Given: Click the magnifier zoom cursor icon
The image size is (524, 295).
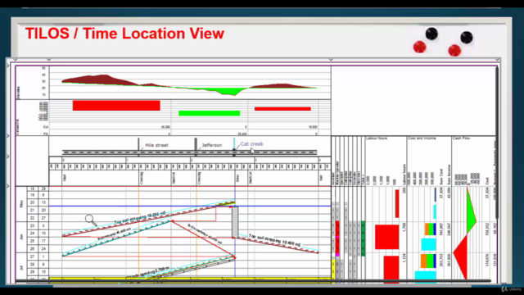Looking at the screenshot, I should click(x=90, y=220).
